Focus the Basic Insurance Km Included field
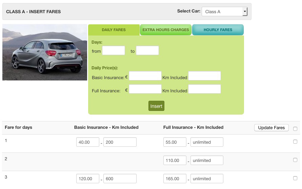The width and height of the screenshot is (302, 189). point(204,76)
